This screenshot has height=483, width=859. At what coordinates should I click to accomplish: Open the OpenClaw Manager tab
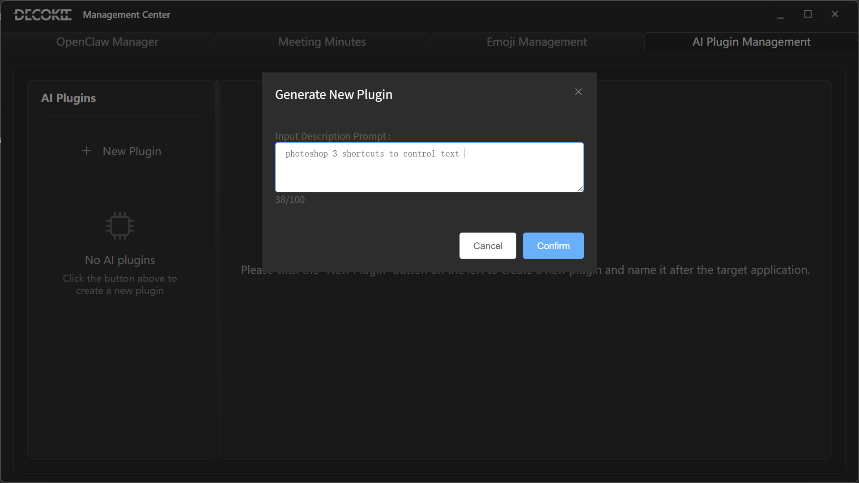107,42
